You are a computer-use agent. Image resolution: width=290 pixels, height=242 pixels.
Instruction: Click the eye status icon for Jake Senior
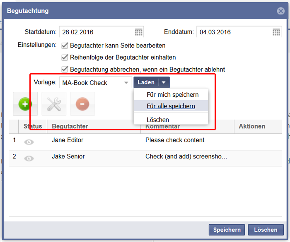29,158
